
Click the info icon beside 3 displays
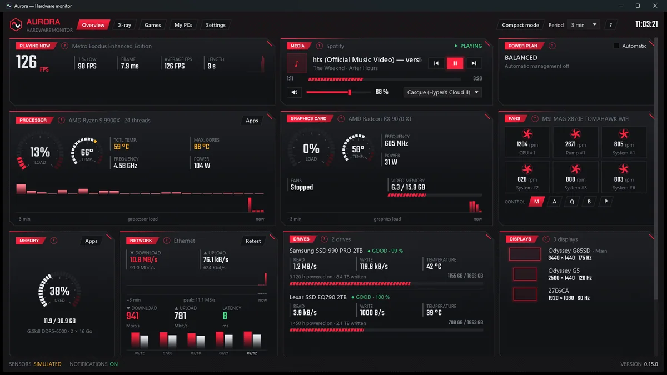point(545,239)
